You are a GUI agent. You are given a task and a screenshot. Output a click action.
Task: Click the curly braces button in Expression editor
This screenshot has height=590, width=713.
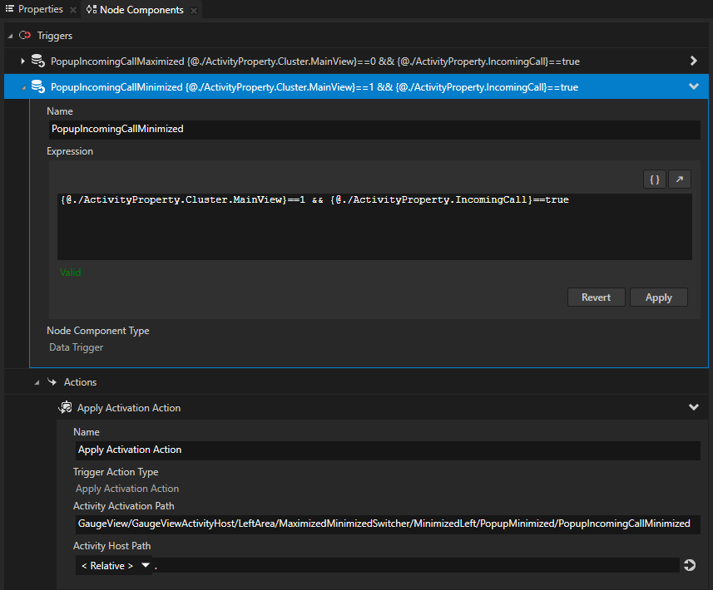tap(655, 179)
